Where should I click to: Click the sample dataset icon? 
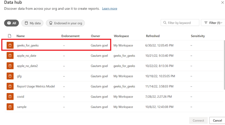(10, 107)
